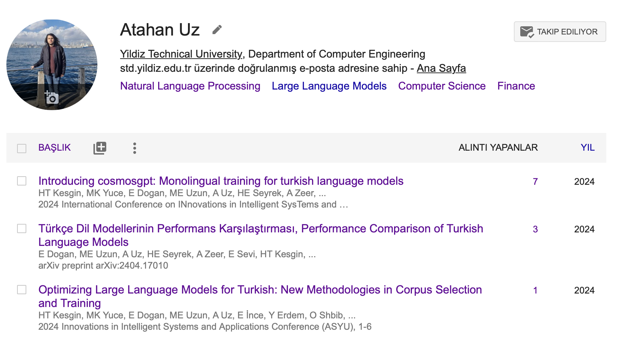Sort by BAŞLIK column header

pyautogui.click(x=54, y=147)
